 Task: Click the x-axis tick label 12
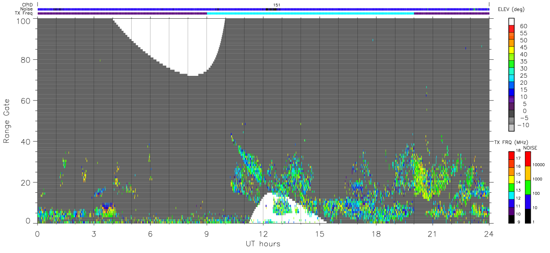[x=263, y=233]
